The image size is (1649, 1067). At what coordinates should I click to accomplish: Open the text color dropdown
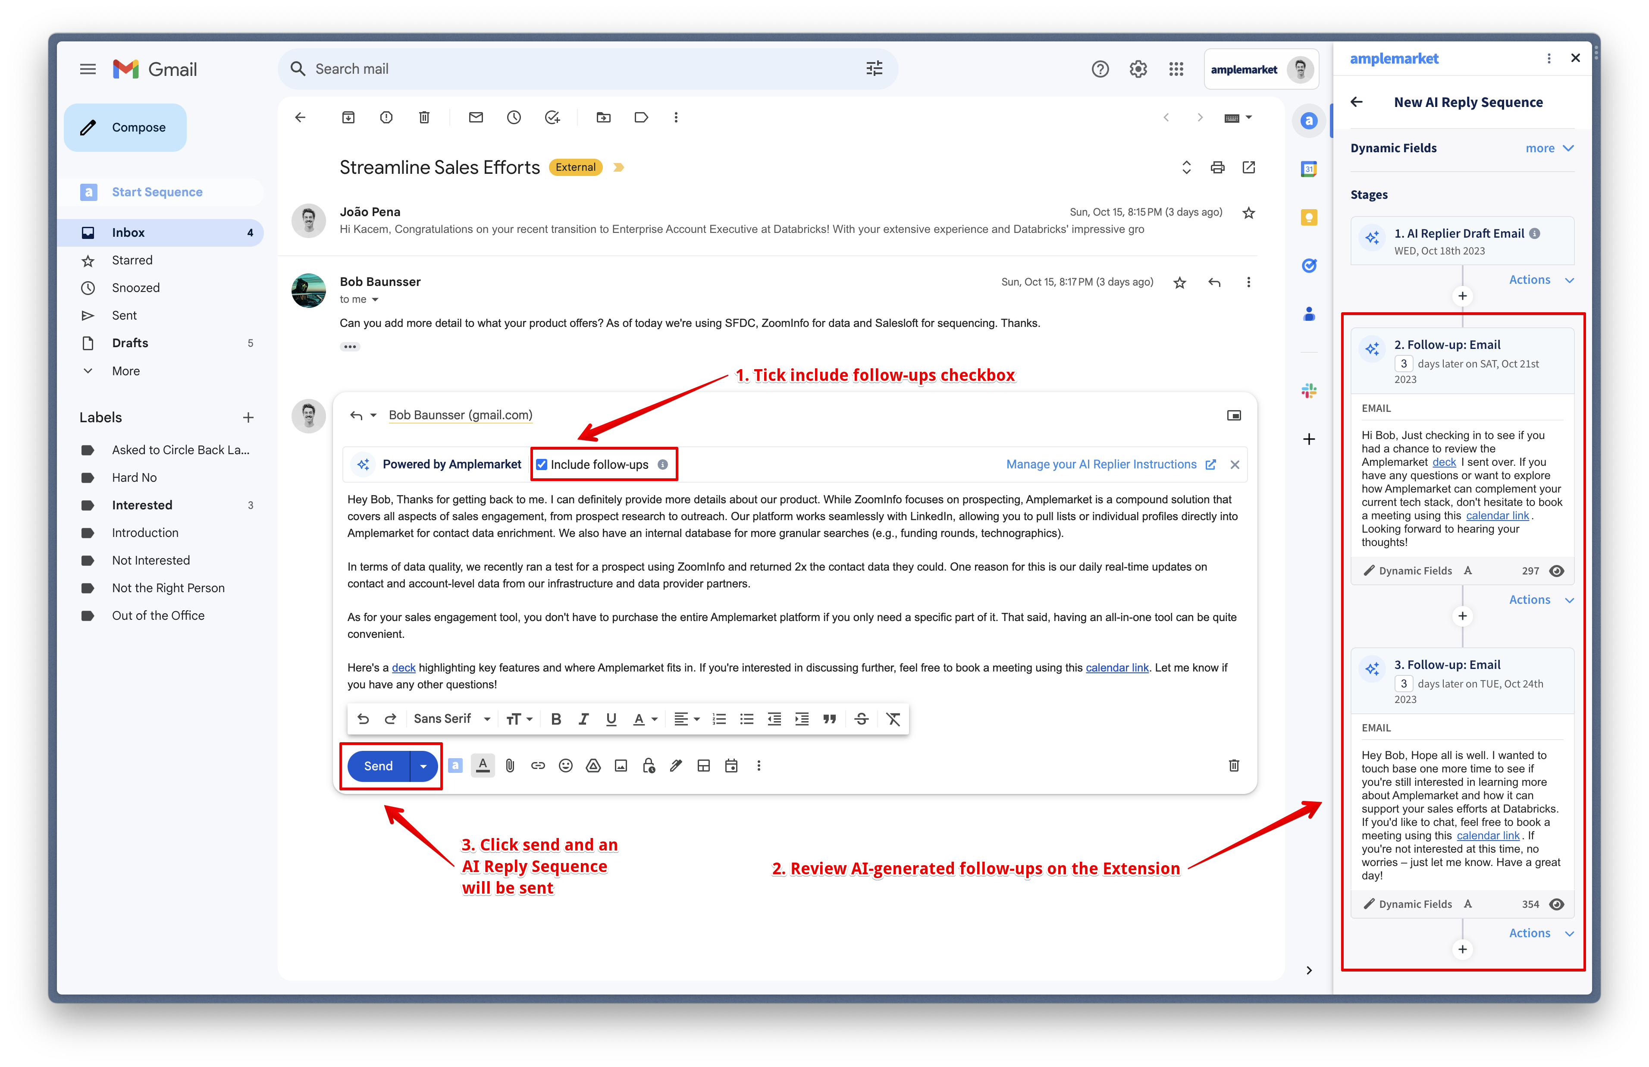click(x=645, y=719)
